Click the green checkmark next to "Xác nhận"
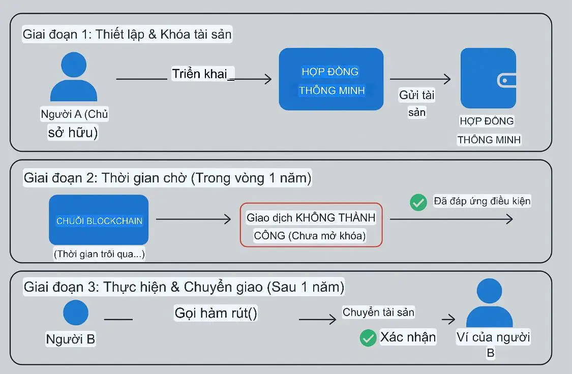Image resolution: width=572 pixels, height=374 pixels. click(x=368, y=338)
